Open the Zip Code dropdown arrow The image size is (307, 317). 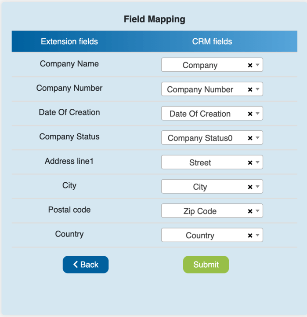[x=258, y=211]
